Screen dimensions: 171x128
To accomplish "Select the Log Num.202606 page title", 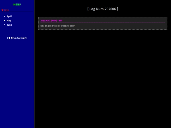I will pos(103,9).
